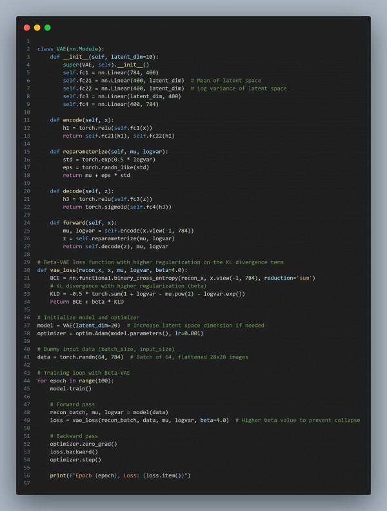The image size is (387, 511).
Task: Click 'return mu + eps * std' line
Action: 96,175
